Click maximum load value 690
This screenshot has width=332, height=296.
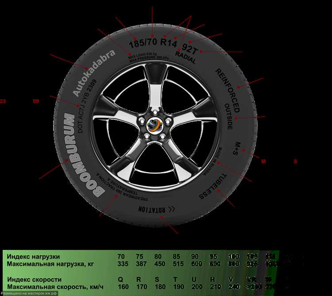(x=215, y=264)
